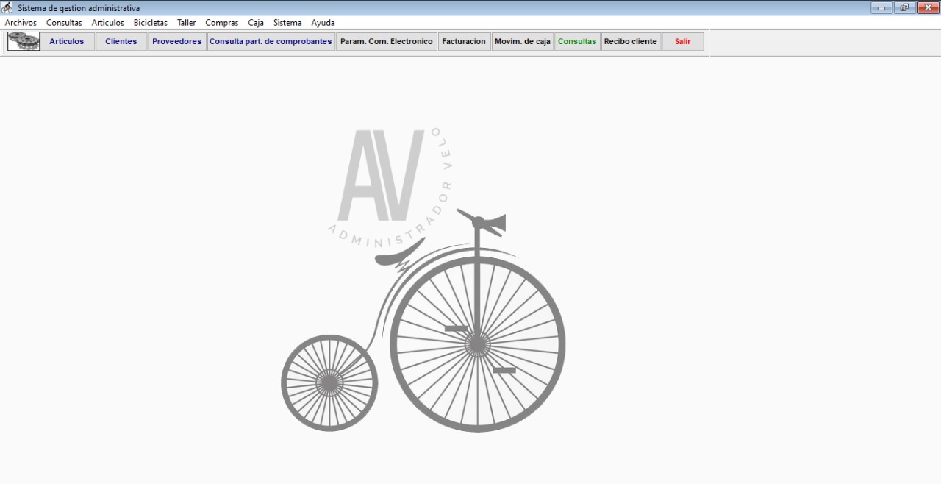Close the Sistema de gestion window
This screenshot has height=484, width=941.
pos(928,7)
